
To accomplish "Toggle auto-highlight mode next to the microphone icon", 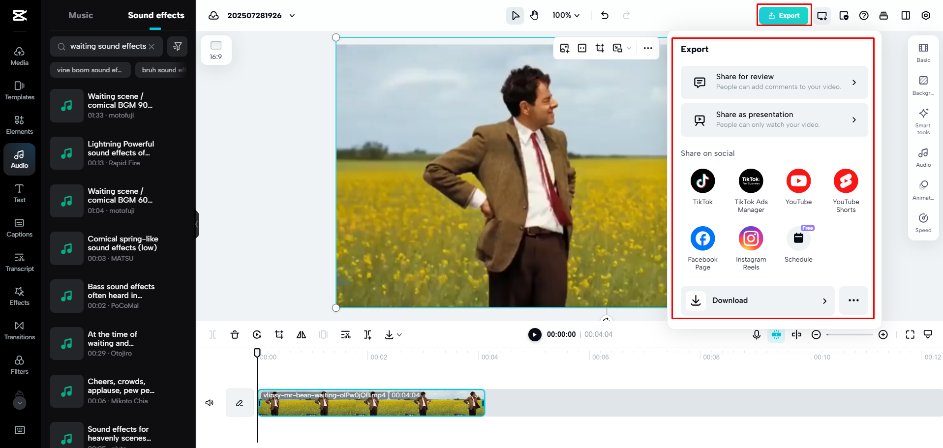I will coord(776,334).
